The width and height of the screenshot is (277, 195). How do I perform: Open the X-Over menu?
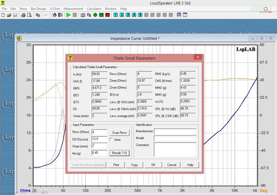click(55, 9)
